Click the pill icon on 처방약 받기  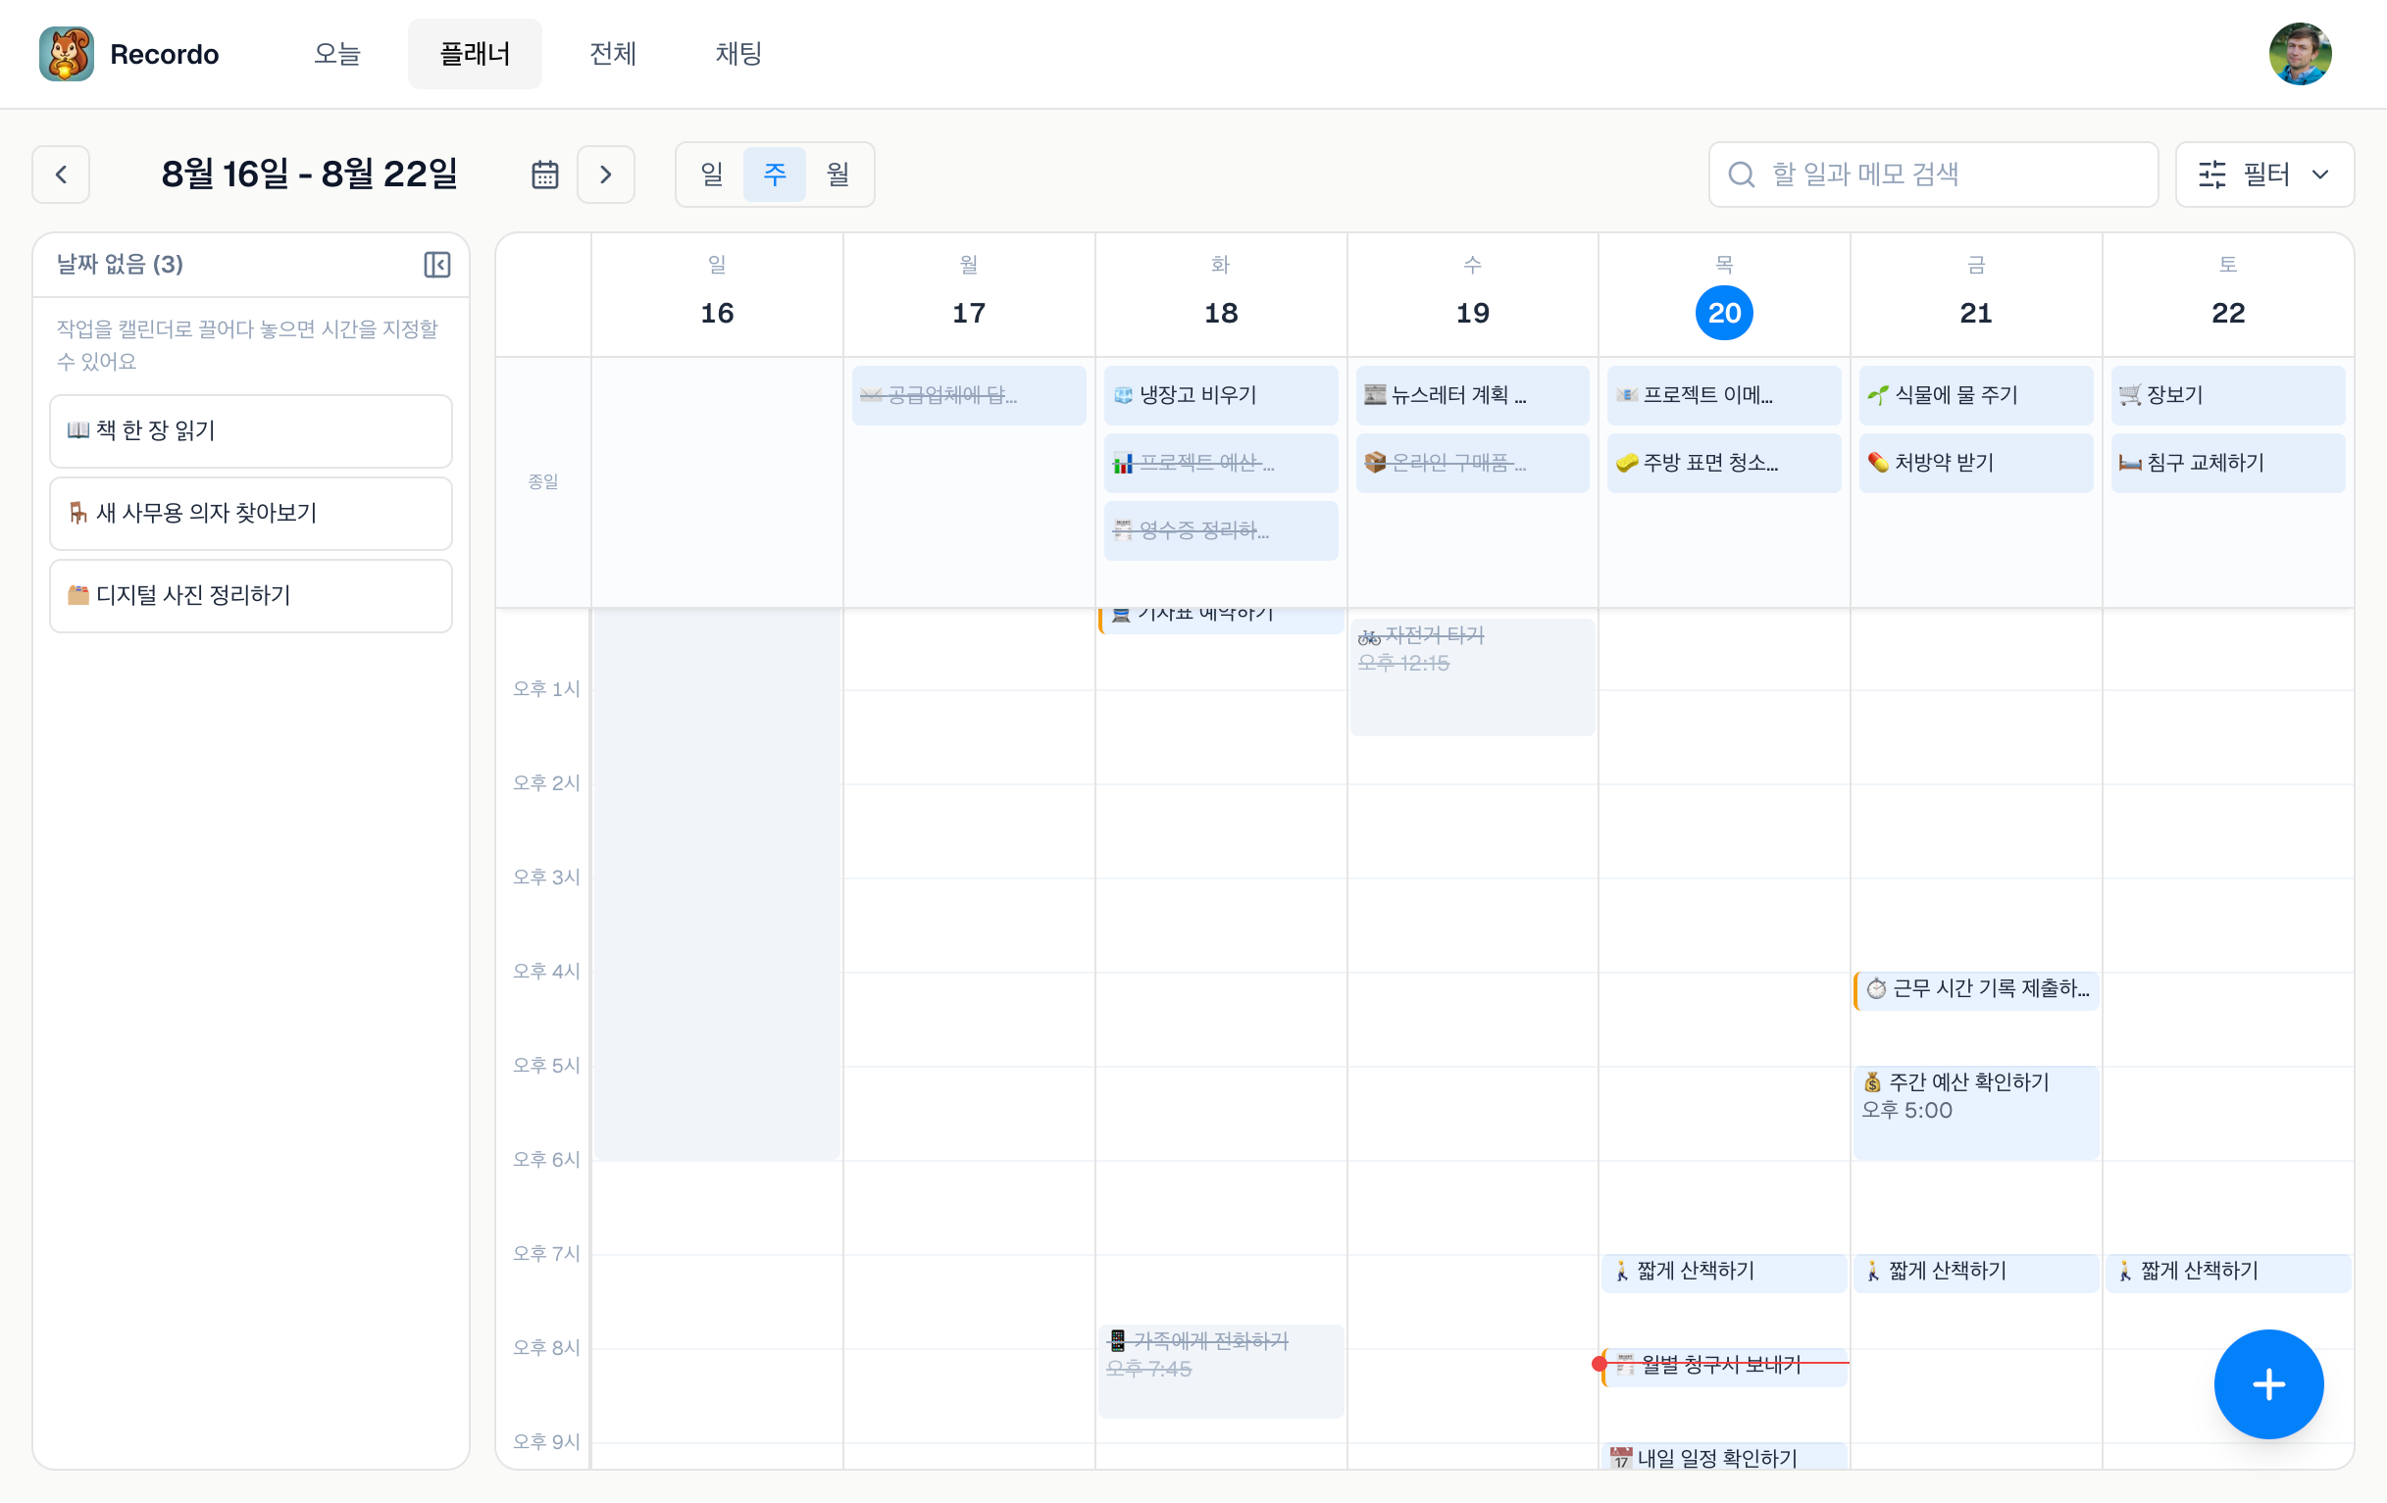[x=1877, y=463]
